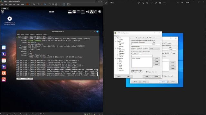
Task: Delete the image in Photos
Action: (x=147, y=3)
